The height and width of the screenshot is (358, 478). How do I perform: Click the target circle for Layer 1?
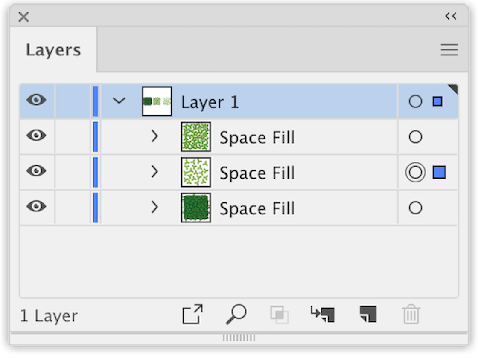[x=415, y=101]
